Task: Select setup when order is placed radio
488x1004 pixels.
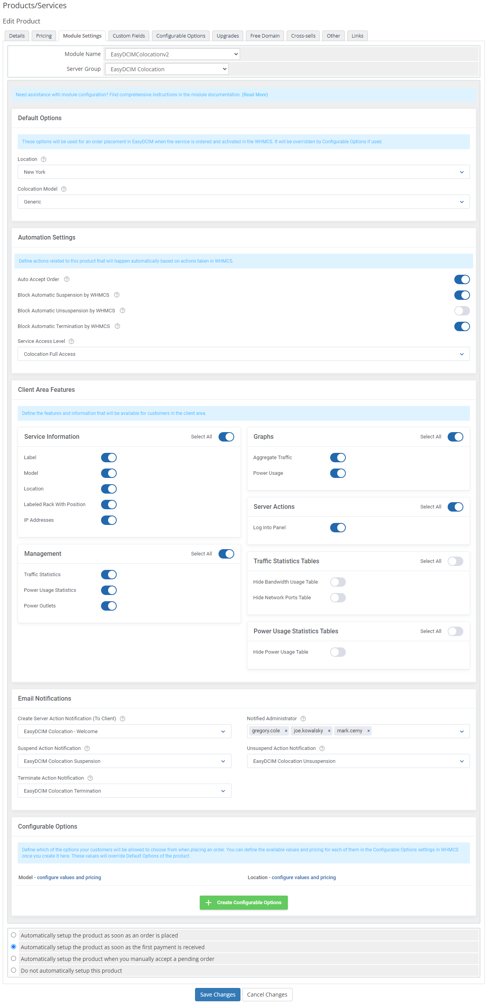Action: coord(14,935)
